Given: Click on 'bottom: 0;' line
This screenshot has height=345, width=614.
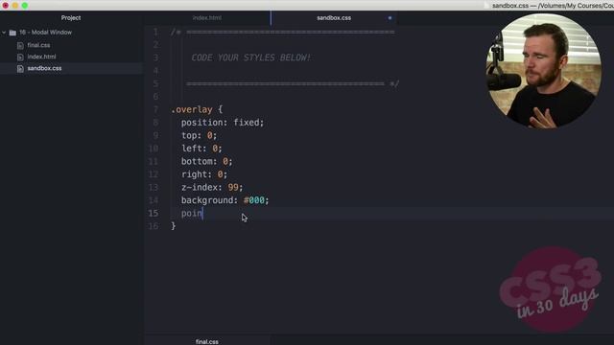Looking at the screenshot, I should 207,161.
